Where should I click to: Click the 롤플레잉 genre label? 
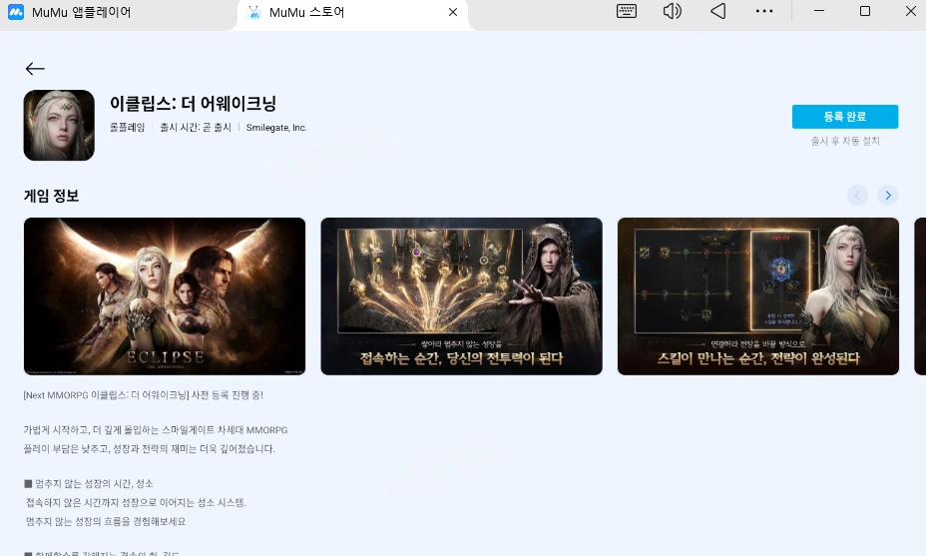(127, 127)
